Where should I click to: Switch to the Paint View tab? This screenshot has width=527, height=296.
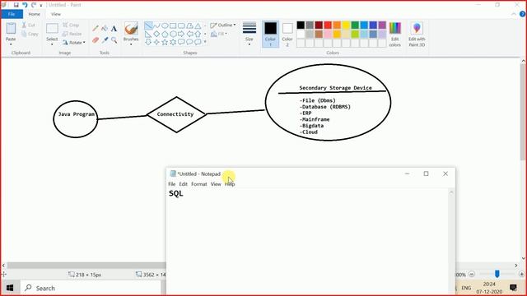coord(56,14)
